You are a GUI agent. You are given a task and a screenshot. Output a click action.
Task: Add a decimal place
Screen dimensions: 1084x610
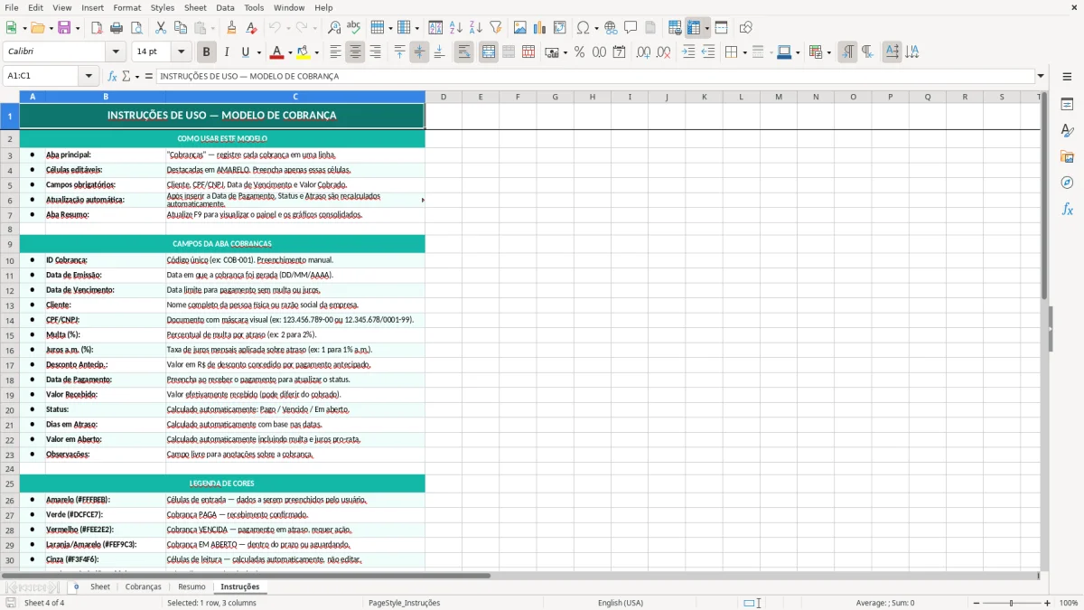click(643, 52)
